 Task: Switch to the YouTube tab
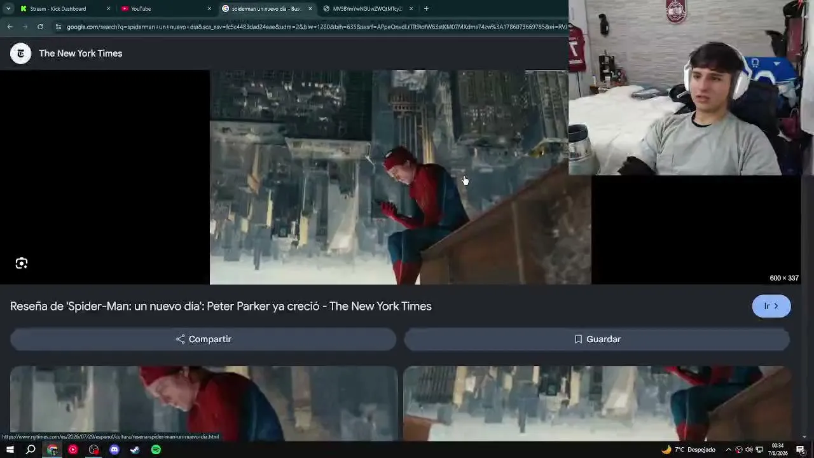(x=167, y=9)
